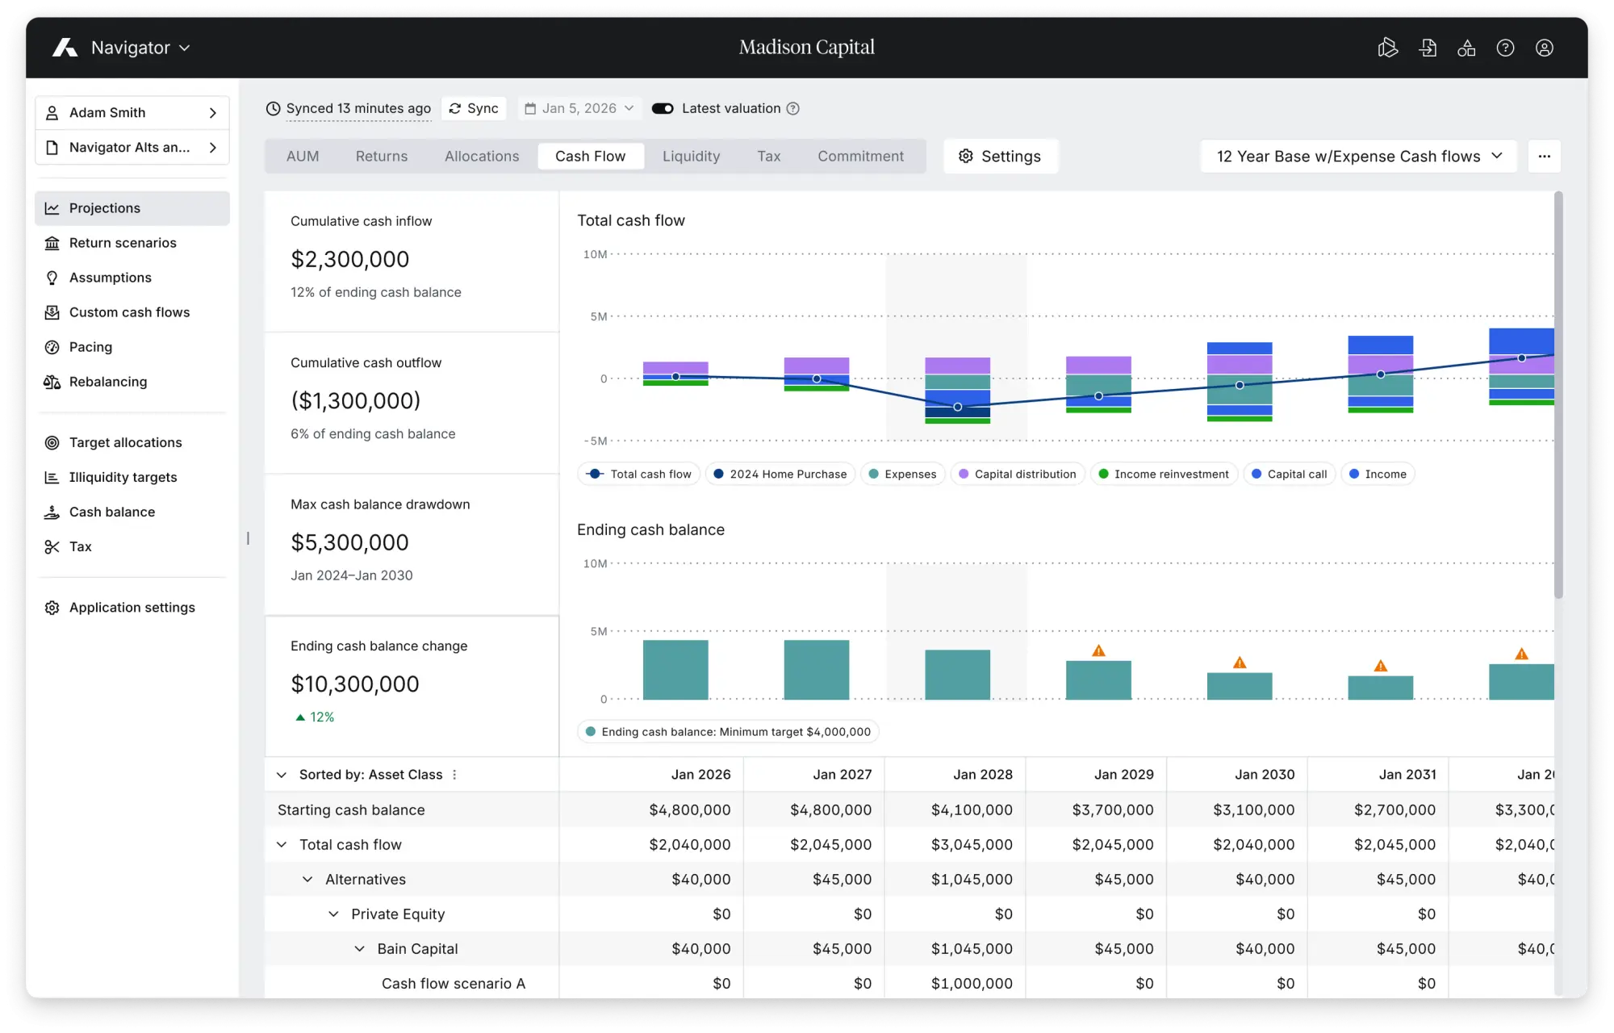
Task: Open Illiquidity targets in the sidebar
Action: [x=132, y=477]
